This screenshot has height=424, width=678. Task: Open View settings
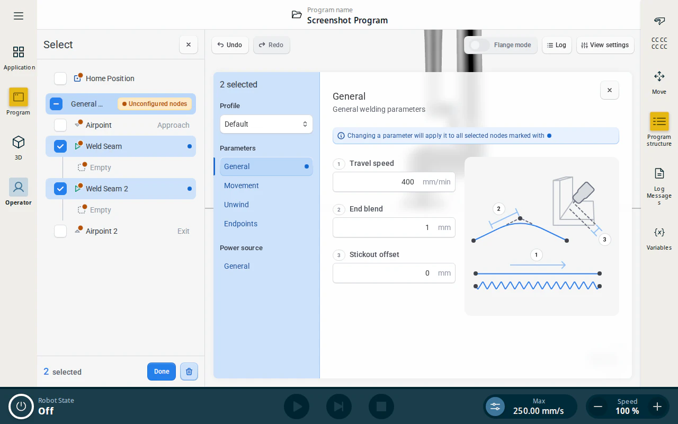tap(605, 45)
